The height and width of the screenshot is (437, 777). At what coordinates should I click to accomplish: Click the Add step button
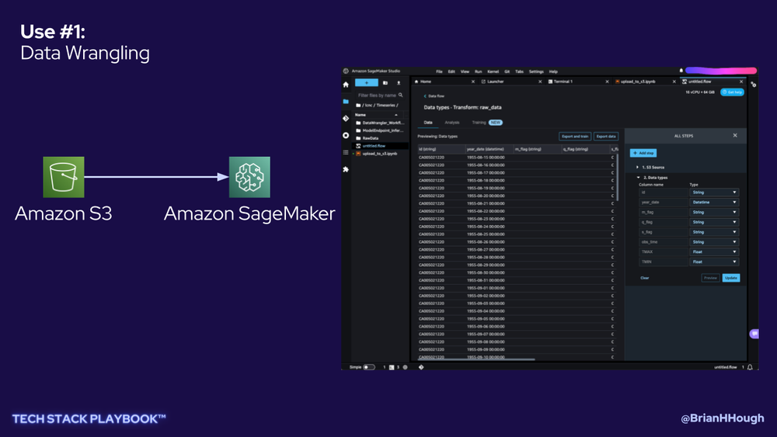643,153
